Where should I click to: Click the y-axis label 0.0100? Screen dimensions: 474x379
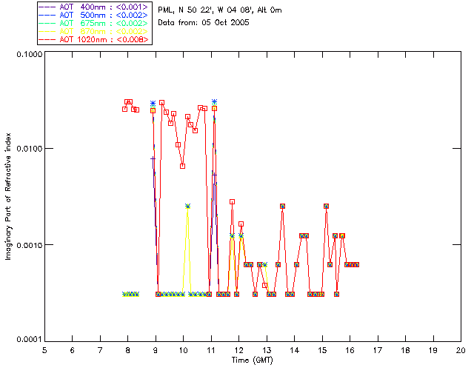[29, 149]
